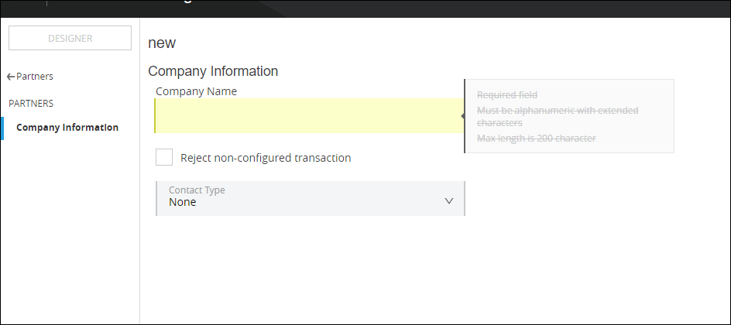Click the 'Contact Type' field label
Screen dimensions: 731x325
click(x=197, y=190)
